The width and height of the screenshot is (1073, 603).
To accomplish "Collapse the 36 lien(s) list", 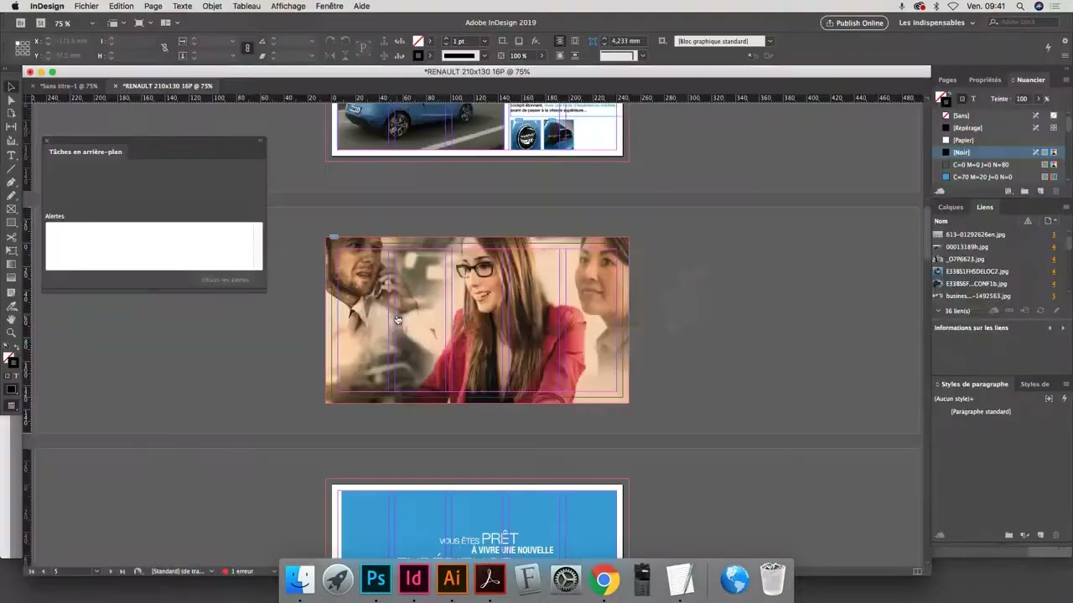I will (939, 311).
